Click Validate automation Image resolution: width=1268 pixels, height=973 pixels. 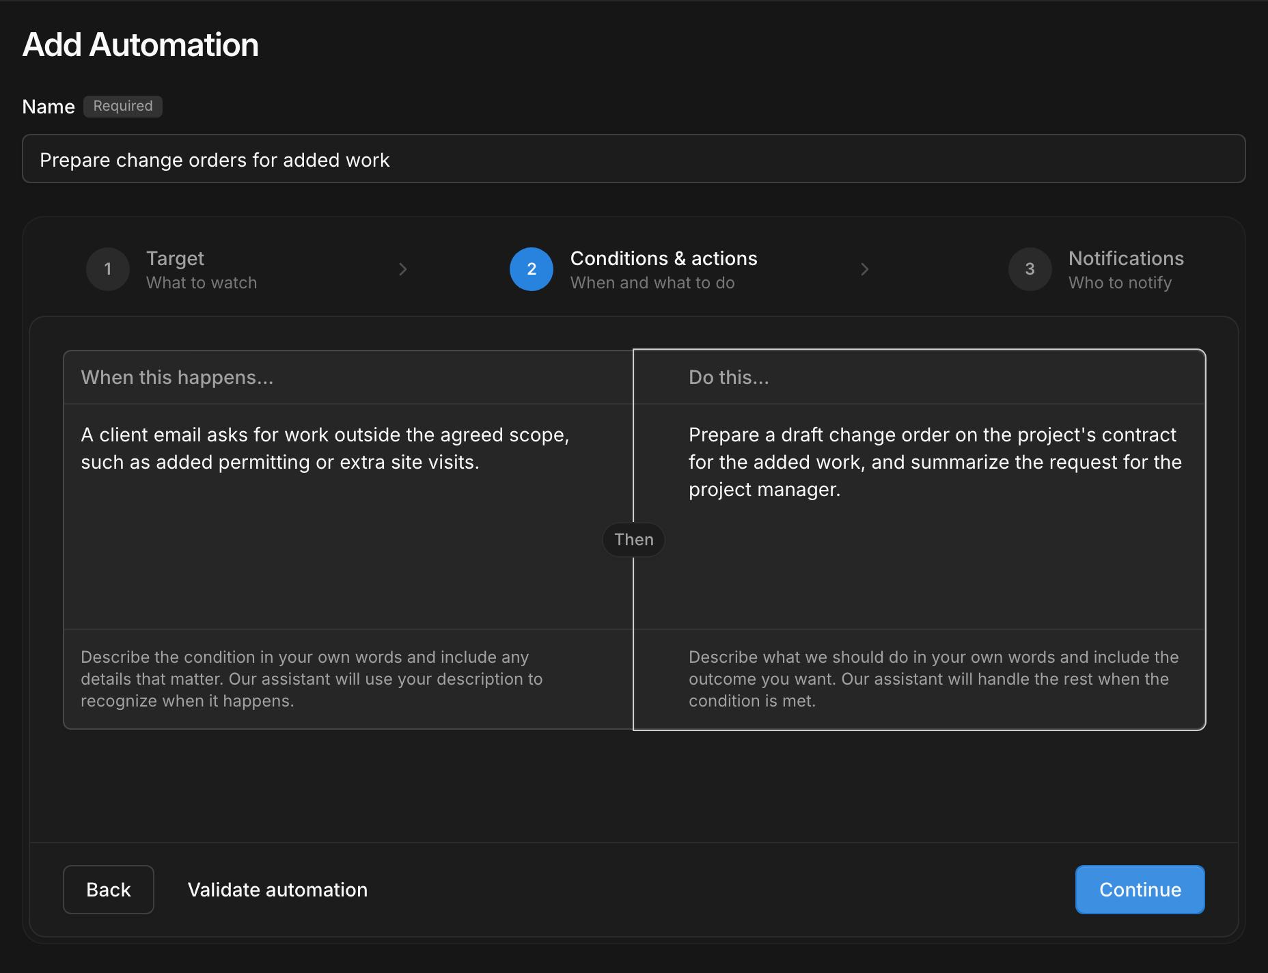tap(277, 890)
